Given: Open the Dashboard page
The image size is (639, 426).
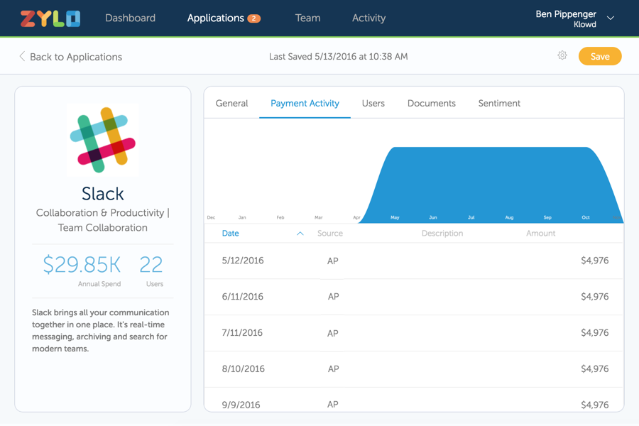Looking at the screenshot, I should click(x=130, y=18).
